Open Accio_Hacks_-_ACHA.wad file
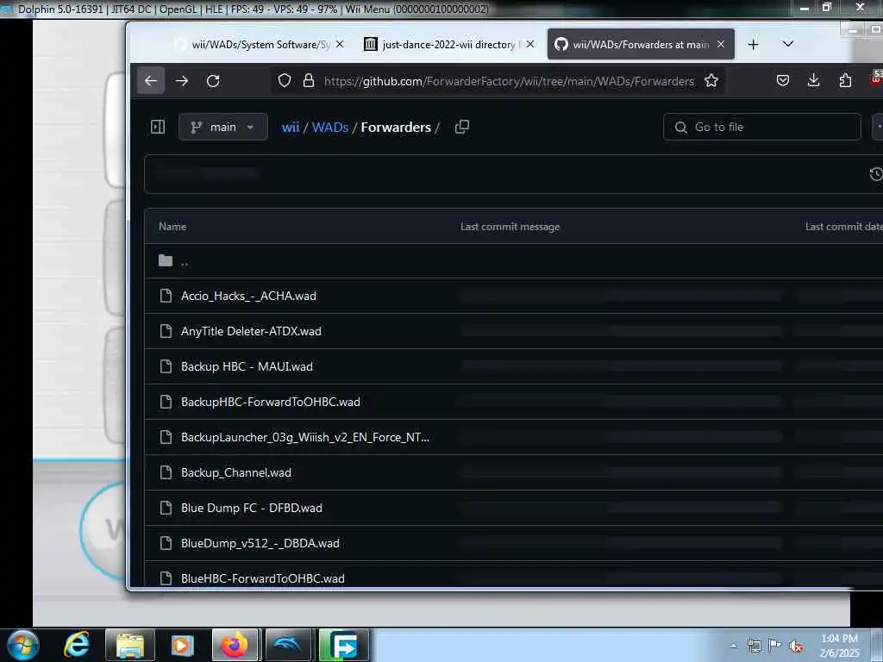 coord(248,297)
